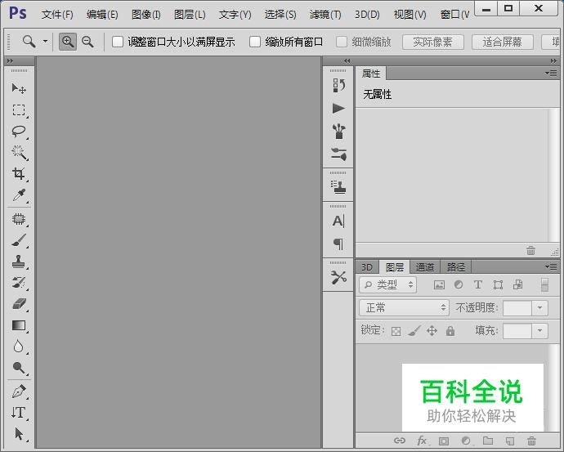Viewport: 564px width, 452px height.
Task: Select the Blur tool
Action: coord(19,347)
